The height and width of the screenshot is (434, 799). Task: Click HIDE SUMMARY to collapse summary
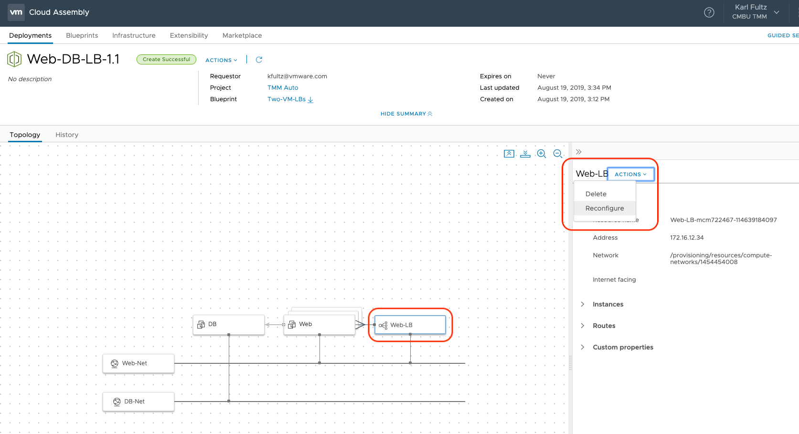(x=406, y=114)
